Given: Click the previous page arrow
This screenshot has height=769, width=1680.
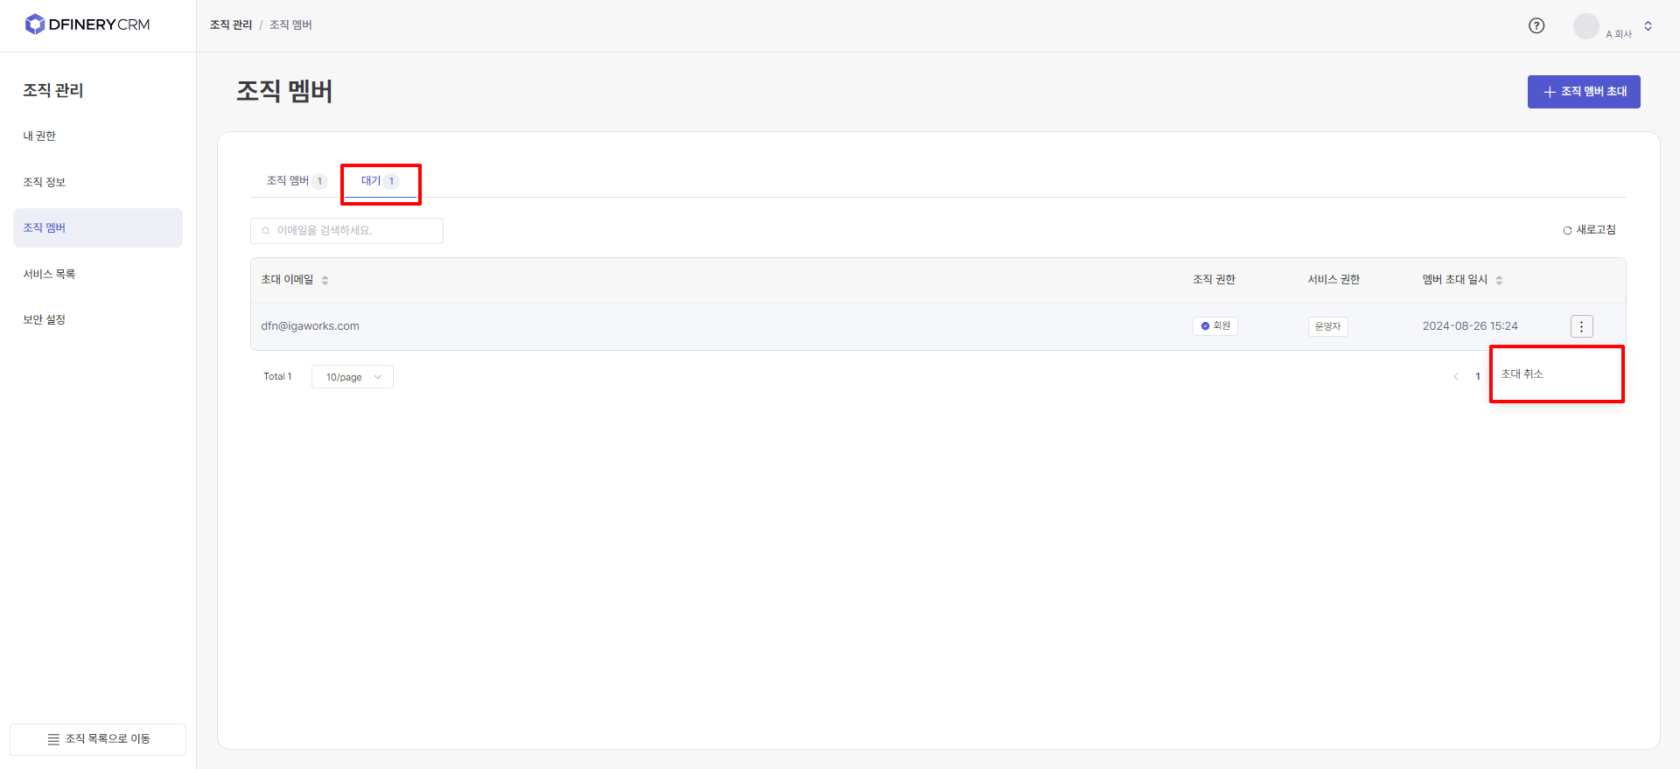Looking at the screenshot, I should coord(1456,377).
